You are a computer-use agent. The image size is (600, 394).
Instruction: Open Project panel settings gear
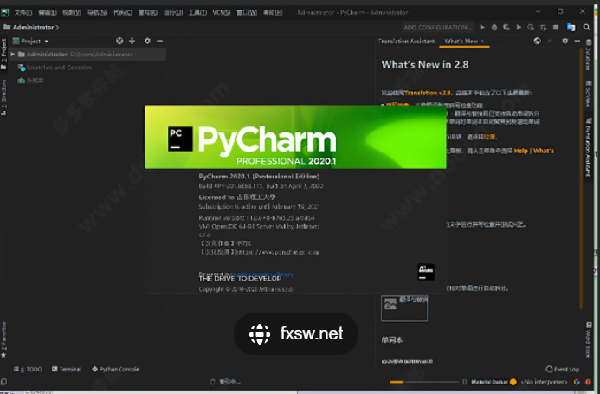click(147, 41)
